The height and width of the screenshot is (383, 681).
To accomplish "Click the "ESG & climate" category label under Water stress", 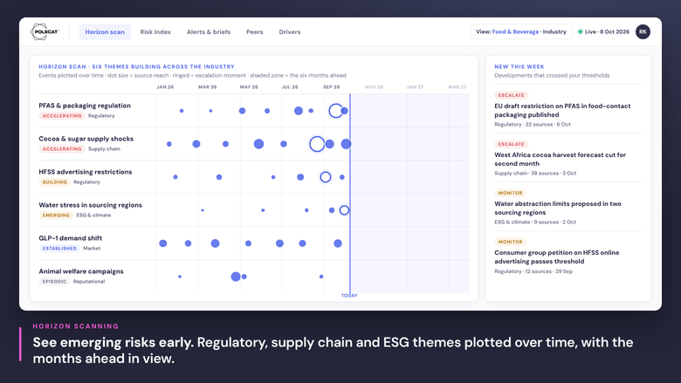I will pyautogui.click(x=93, y=215).
